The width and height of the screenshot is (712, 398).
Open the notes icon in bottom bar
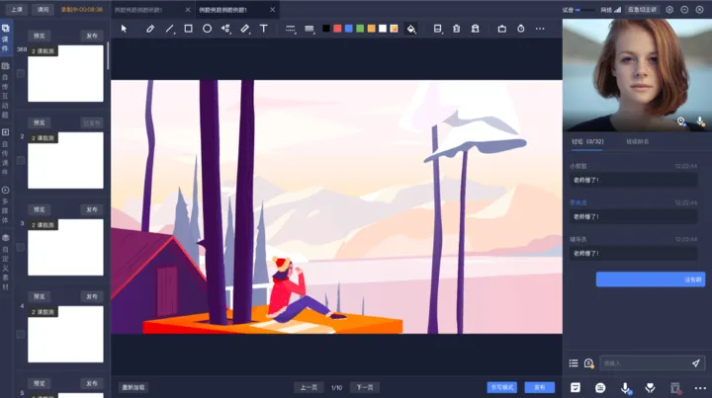576,387
